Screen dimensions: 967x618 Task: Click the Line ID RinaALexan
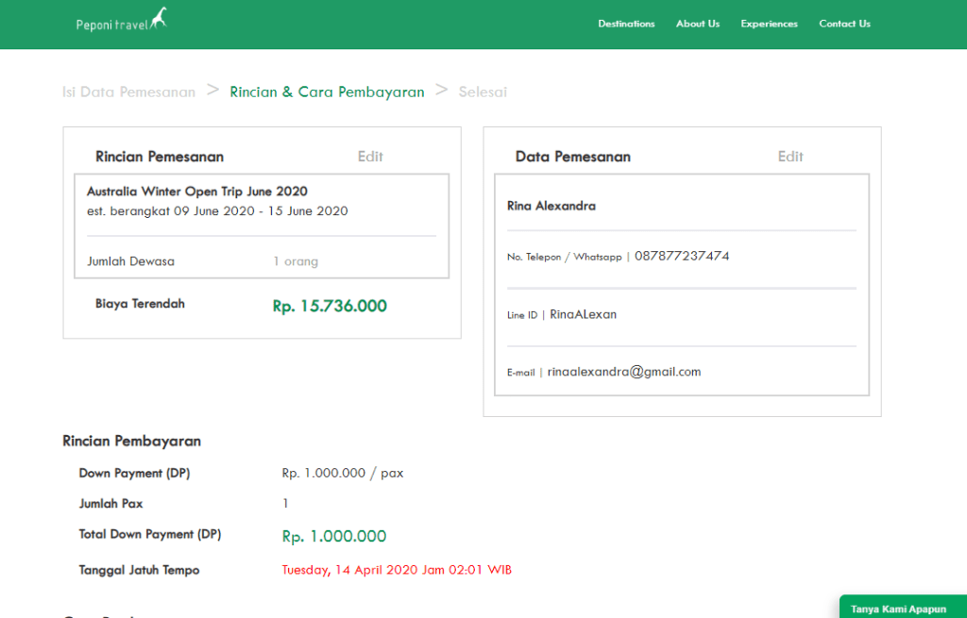click(583, 314)
